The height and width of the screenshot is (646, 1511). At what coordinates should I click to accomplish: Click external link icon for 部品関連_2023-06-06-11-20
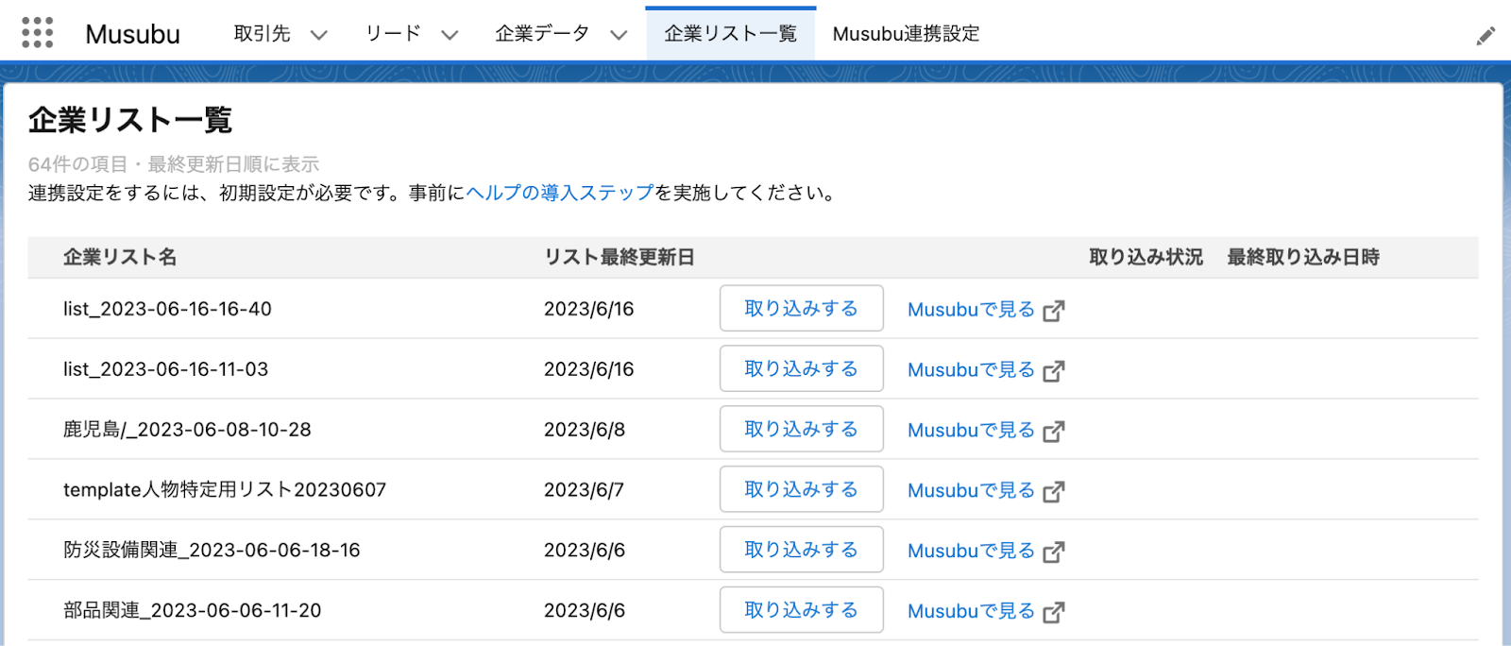point(1054,613)
